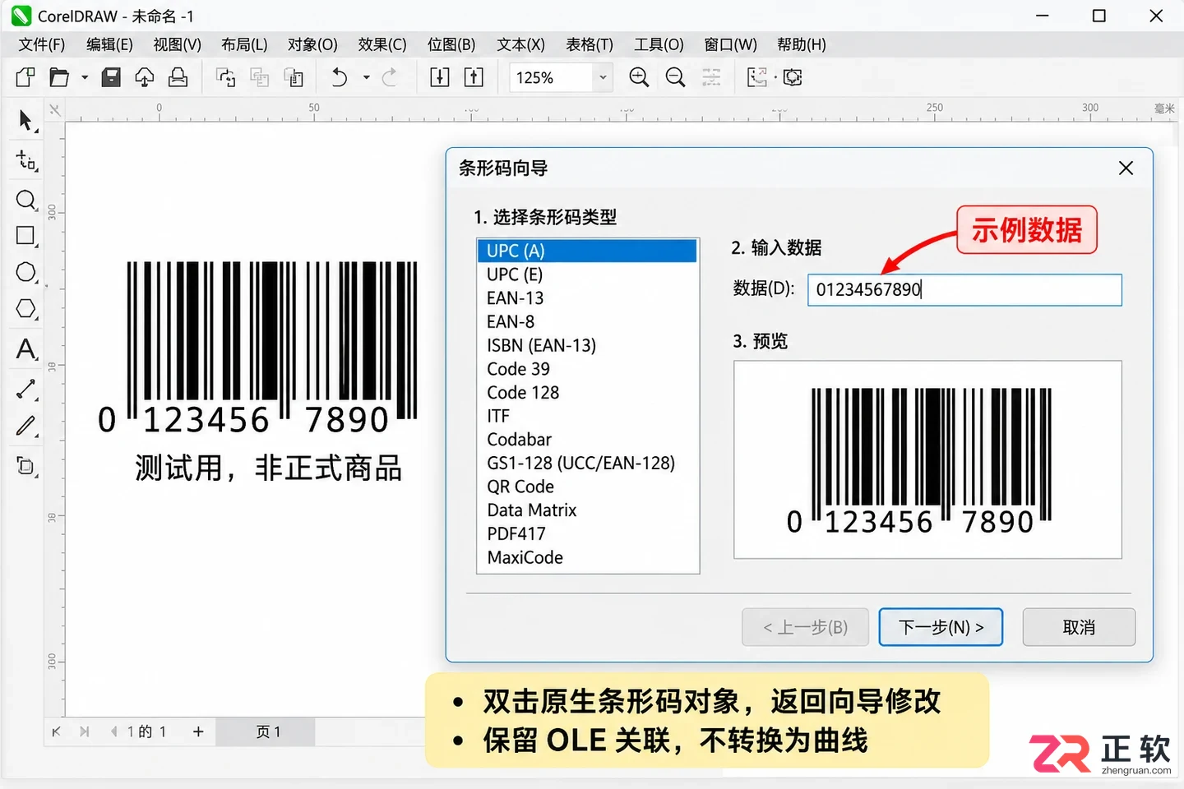The width and height of the screenshot is (1184, 789).
Task: Expand the undo history dropdown arrow
Action: [x=367, y=77]
